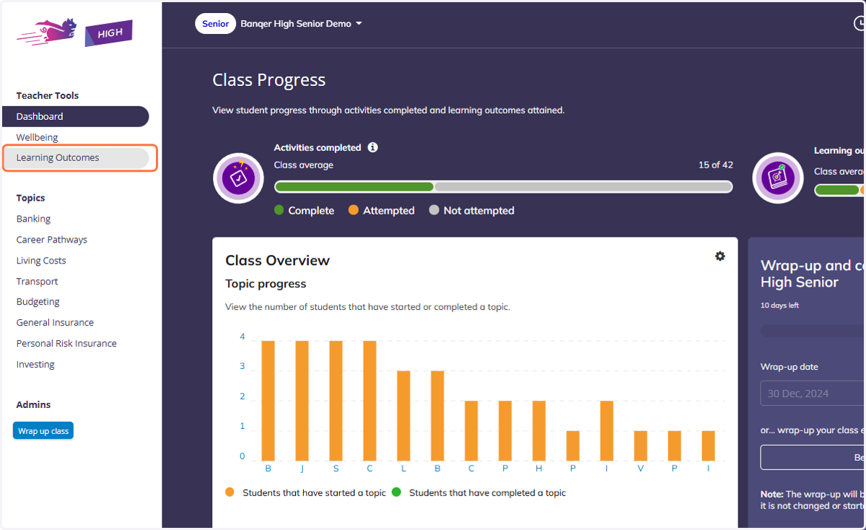The width and height of the screenshot is (866, 530).
Task: Go to Learning Outcomes
Action: click(76, 157)
